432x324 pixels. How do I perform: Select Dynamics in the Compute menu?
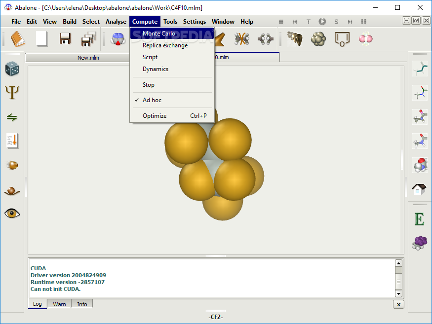click(x=172, y=69)
